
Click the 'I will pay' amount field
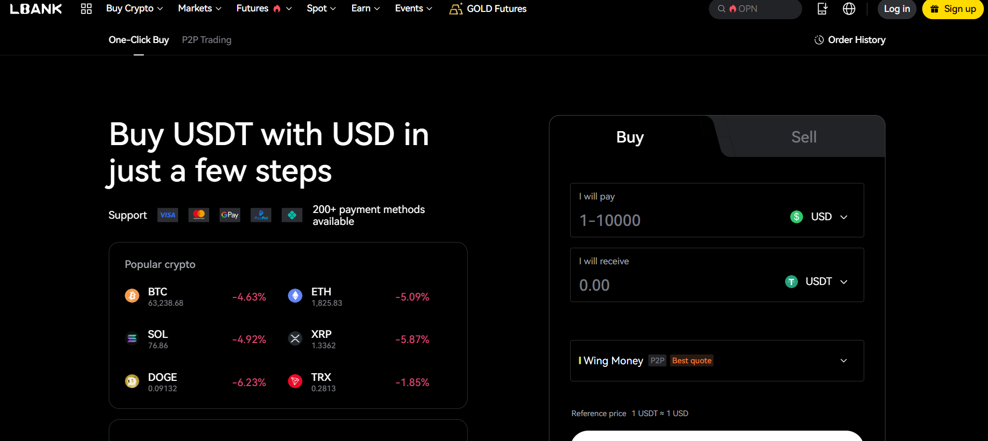tap(673, 220)
